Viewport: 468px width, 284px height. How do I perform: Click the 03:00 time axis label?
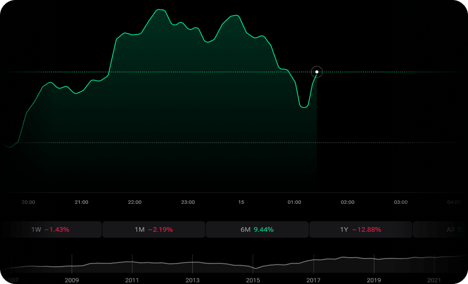click(x=401, y=202)
